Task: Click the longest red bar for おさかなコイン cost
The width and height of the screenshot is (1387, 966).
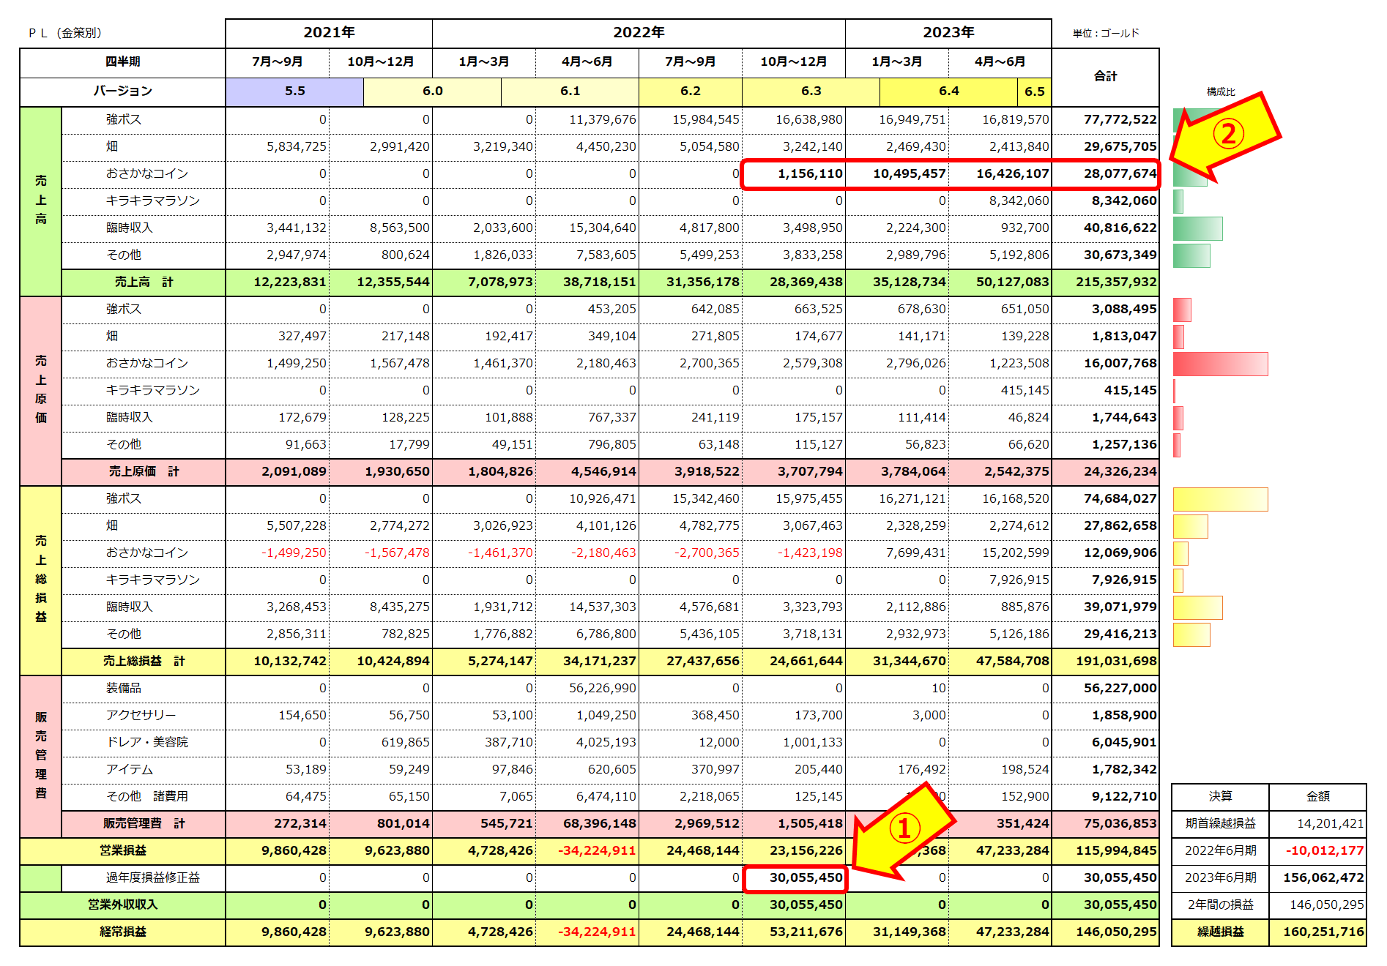Action: tap(1220, 364)
